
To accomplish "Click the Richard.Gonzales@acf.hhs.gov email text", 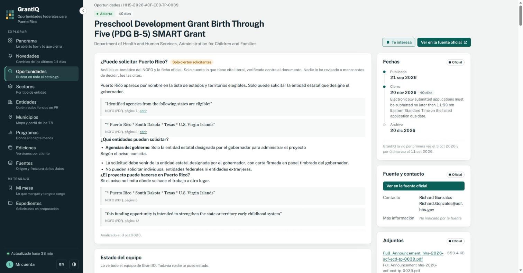I will tap(441, 207).
